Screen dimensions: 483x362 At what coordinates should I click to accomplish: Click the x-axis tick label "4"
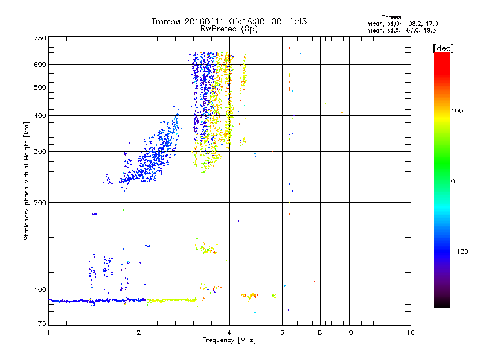click(229, 332)
